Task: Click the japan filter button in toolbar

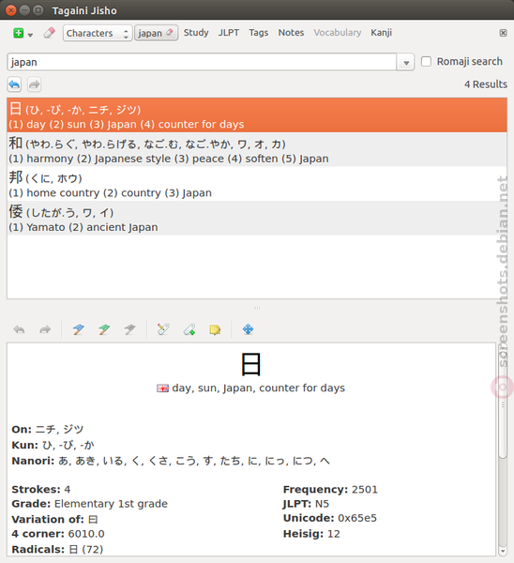Action: pos(156,33)
